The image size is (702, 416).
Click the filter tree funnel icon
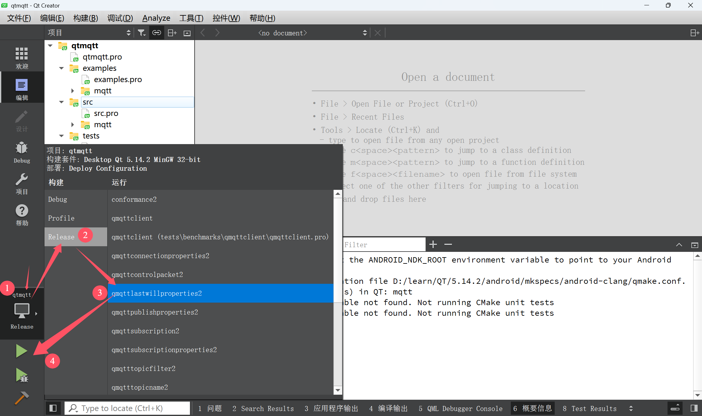pyautogui.click(x=142, y=33)
